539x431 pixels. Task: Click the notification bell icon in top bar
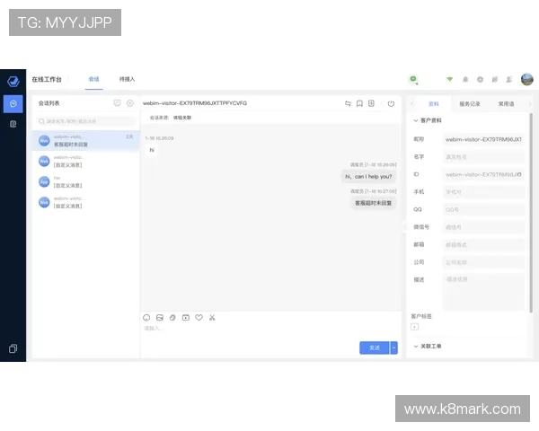(465, 79)
